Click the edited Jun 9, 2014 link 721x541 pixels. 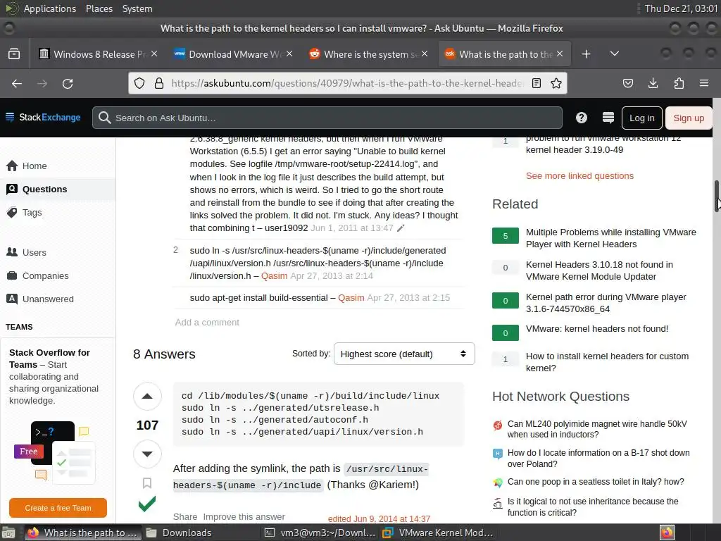379,519
